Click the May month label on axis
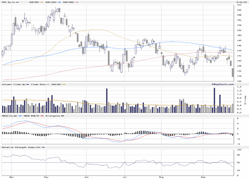The image size is (249, 179). click(46, 177)
